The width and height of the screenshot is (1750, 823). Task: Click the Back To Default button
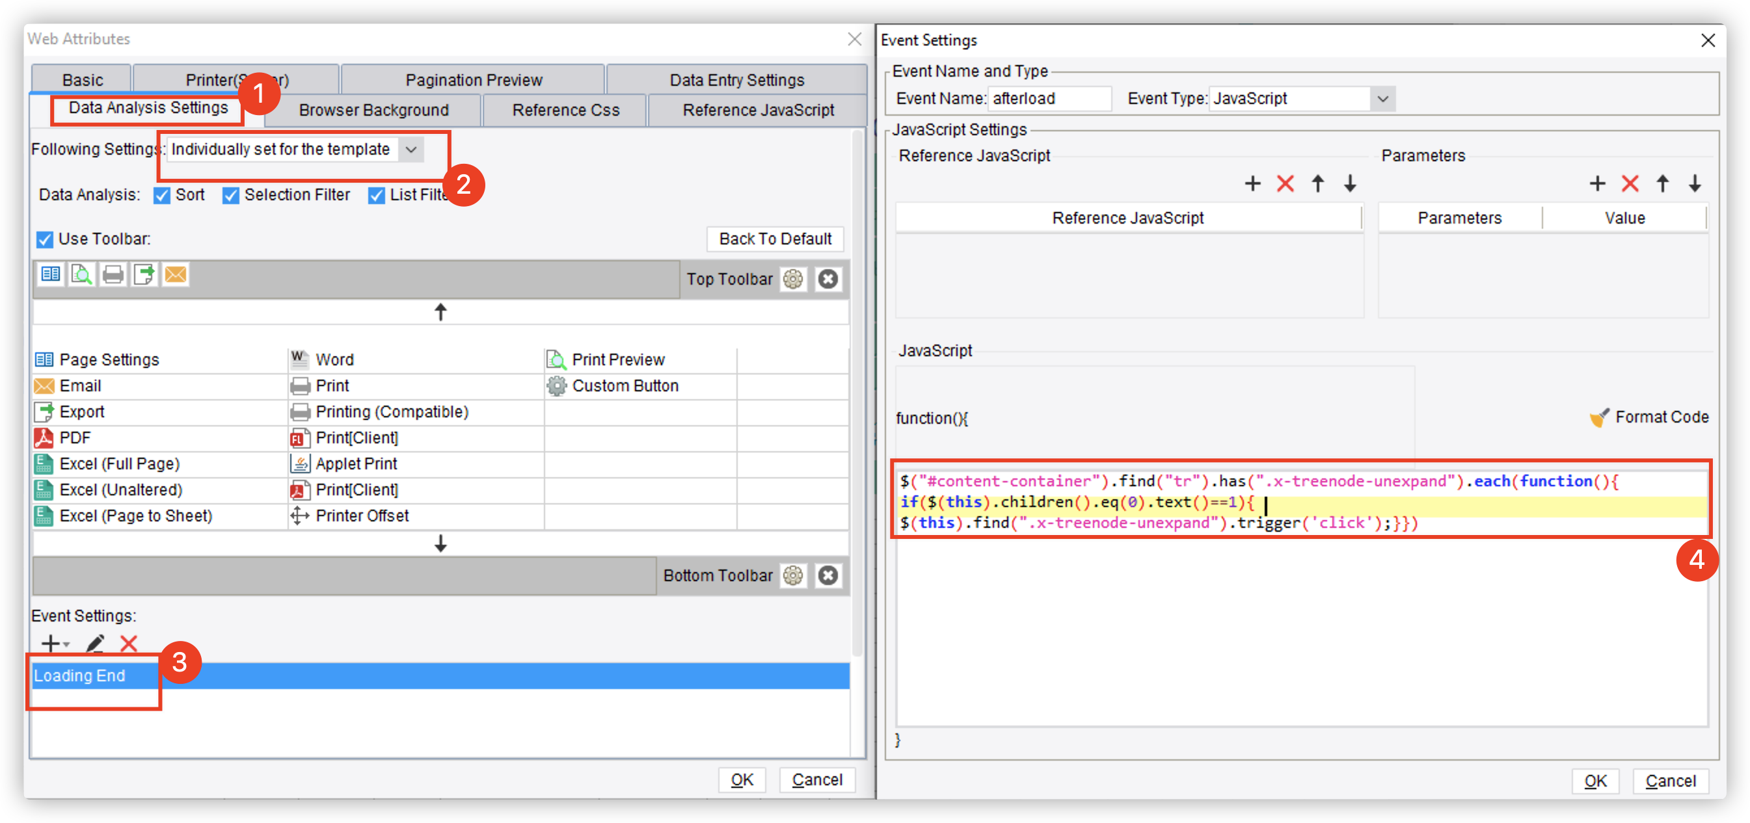click(775, 239)
